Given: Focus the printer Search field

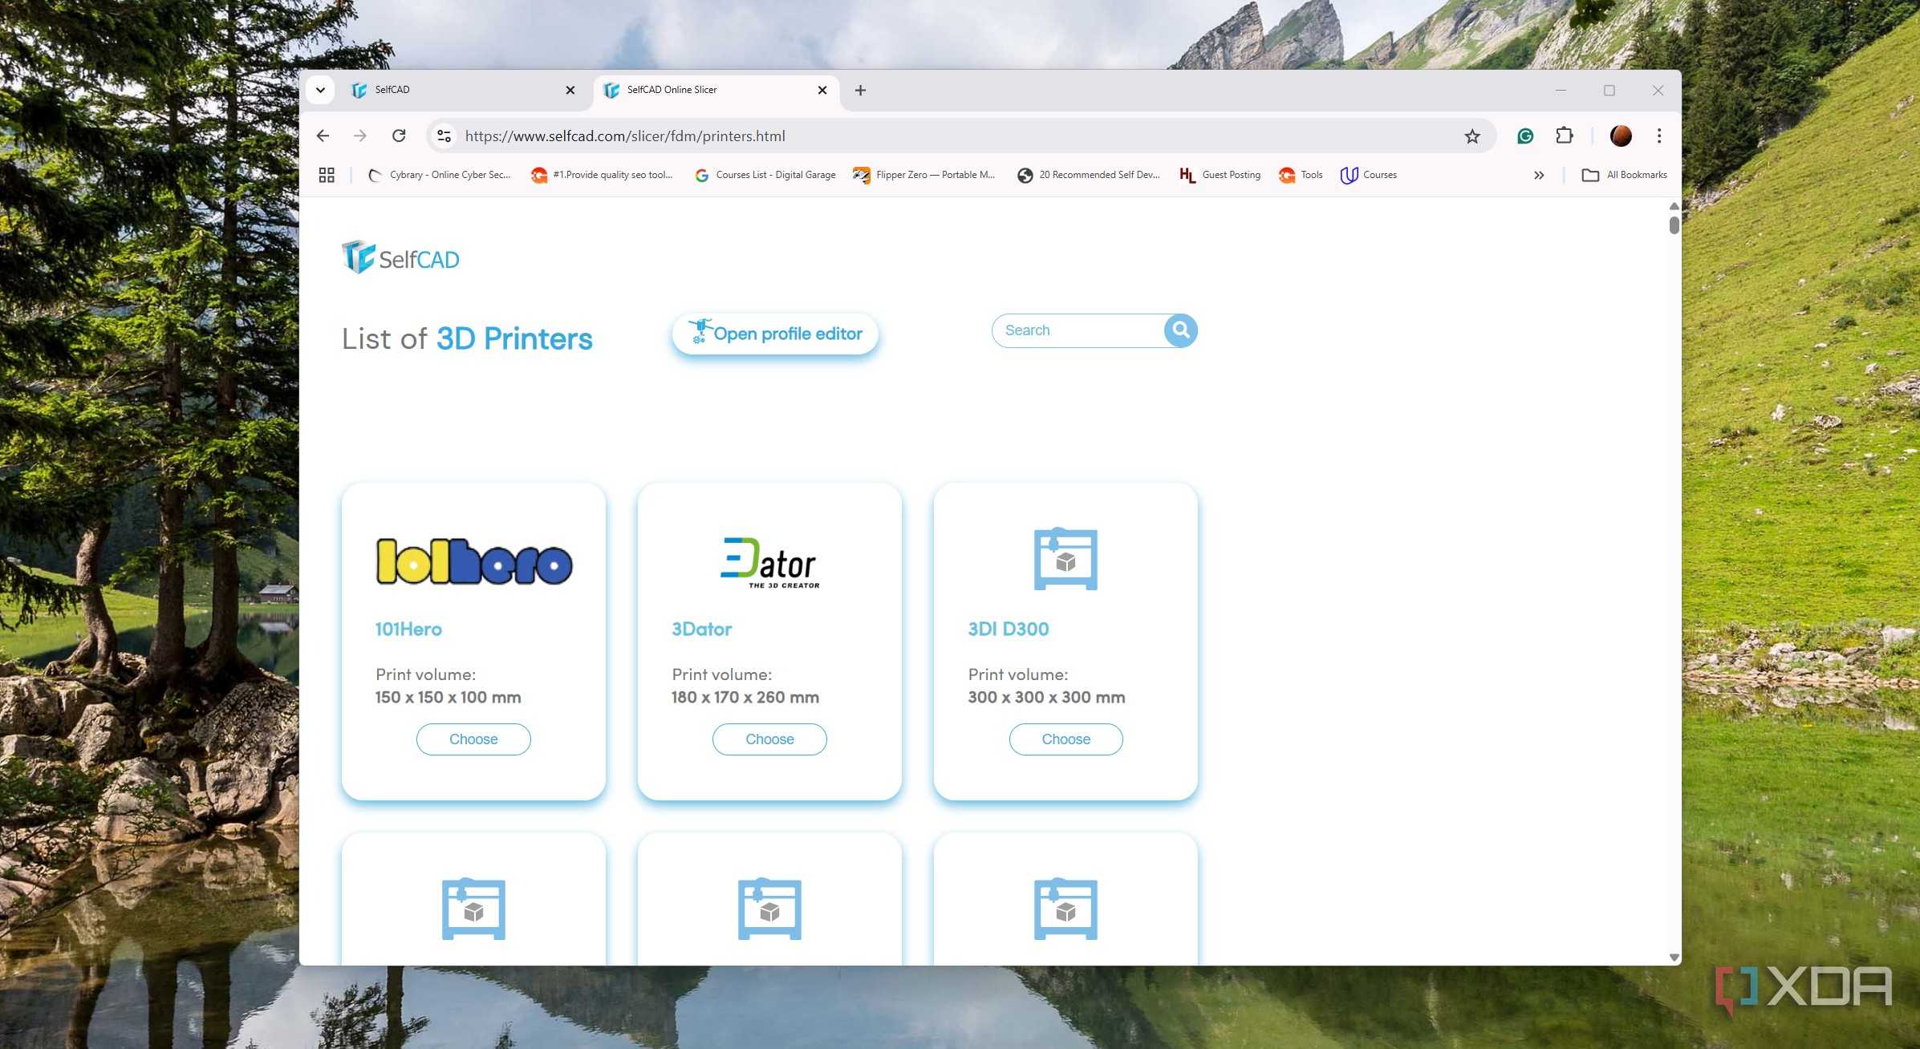Looking at the screenshot, I should tap(1078, 330).
